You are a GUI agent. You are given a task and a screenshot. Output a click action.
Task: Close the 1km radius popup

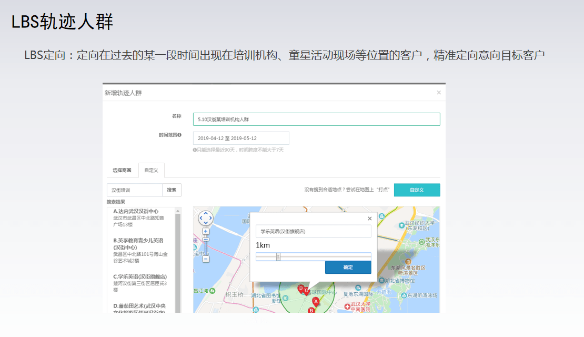click(x=369, y=219)
